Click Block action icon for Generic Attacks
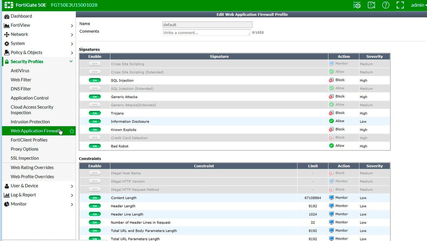The height and width of the screenshot is (241, 427). pyautogui.click(x=331, y=97)
